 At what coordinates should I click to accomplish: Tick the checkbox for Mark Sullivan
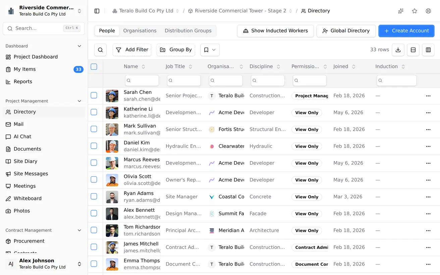[94, 129]
